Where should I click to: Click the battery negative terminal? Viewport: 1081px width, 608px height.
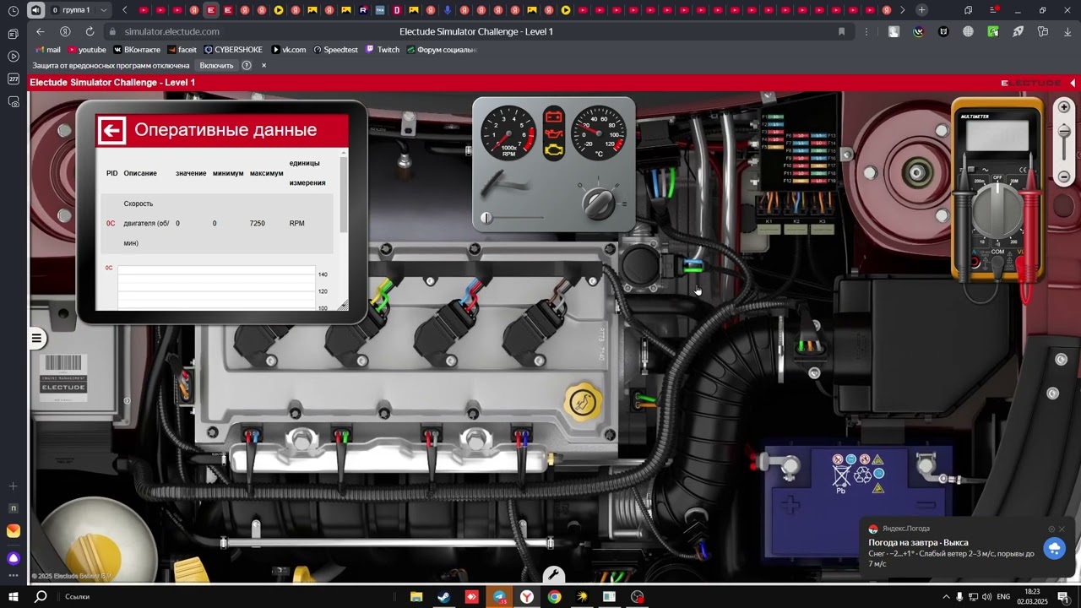[926, 464]
